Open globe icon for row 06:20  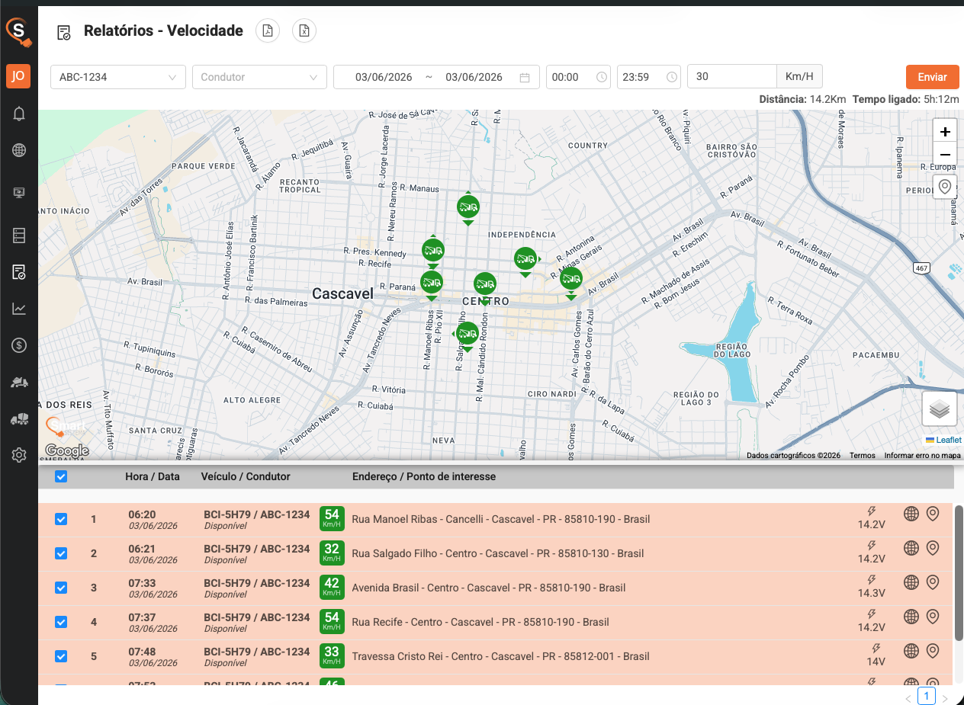pyautogui.click(x=911, y=514)
